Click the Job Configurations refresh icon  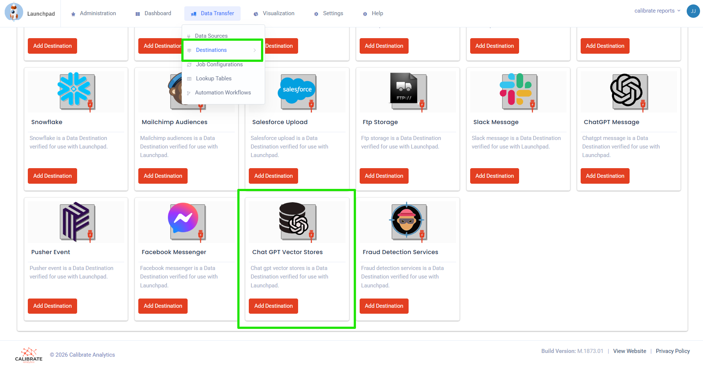189,65
